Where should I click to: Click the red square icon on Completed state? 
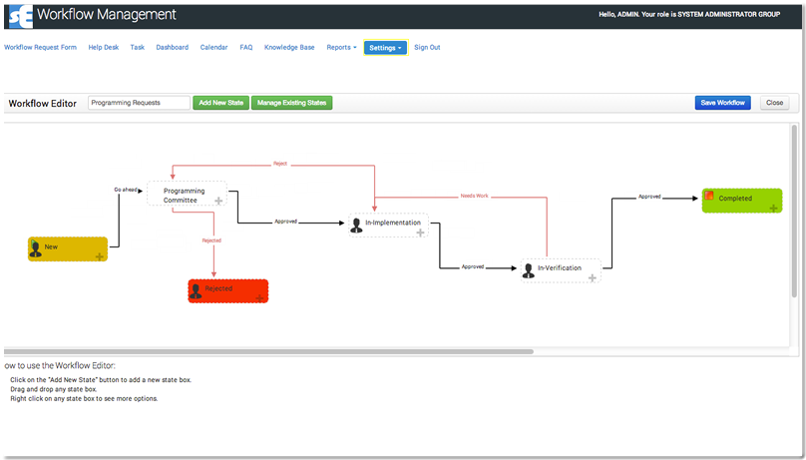point(709,196)
